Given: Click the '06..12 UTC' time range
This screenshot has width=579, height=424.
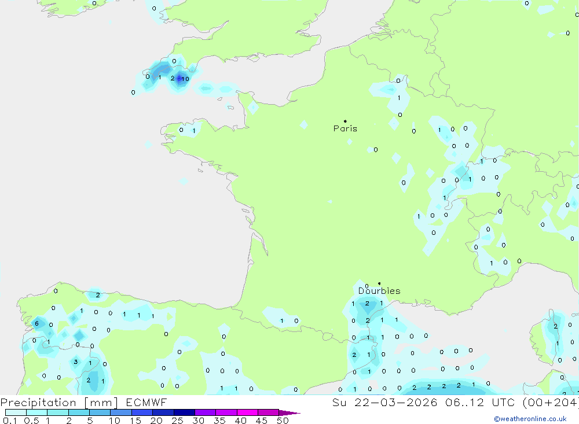Looking at the screenshot, I should point(480,403).
